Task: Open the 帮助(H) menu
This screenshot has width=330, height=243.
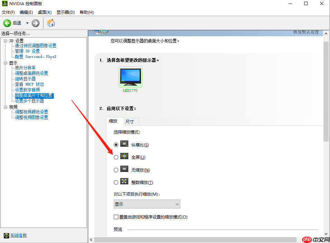Action: [x=87, y=12]
